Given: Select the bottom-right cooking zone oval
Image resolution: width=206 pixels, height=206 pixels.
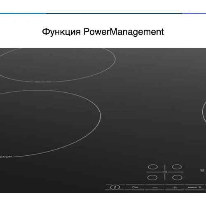Looking at the screenshot, I should click(177, 178).
